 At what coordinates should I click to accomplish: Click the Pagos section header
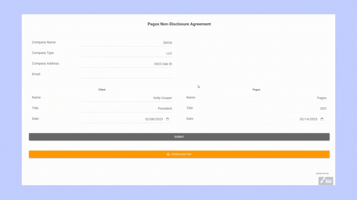(x=256, y=89)
